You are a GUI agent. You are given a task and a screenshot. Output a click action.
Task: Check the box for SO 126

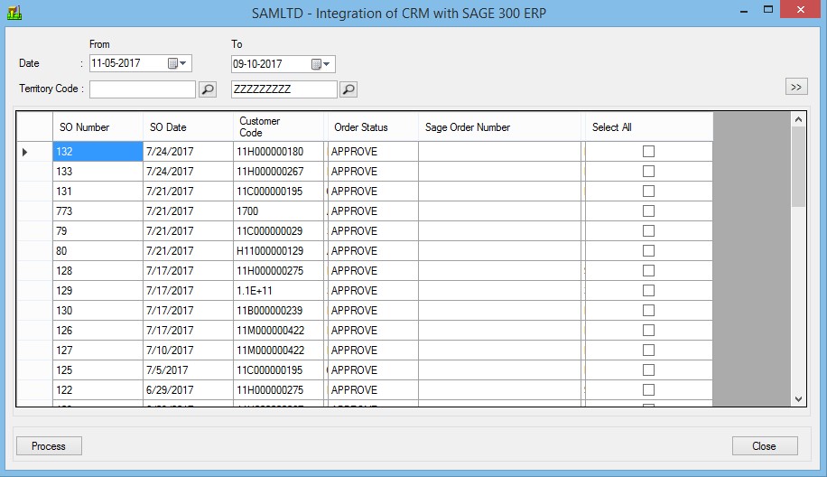pos(649,331)
